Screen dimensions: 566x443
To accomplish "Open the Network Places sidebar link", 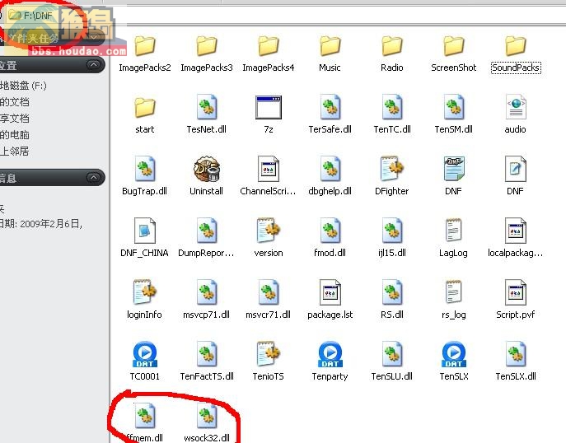I will click(x=15, y=152).
